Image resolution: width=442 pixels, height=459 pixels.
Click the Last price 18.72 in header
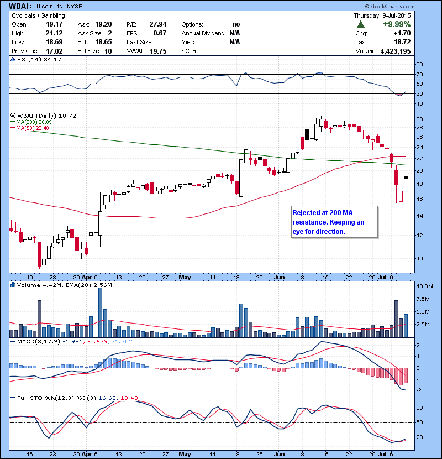pos(402,42)
